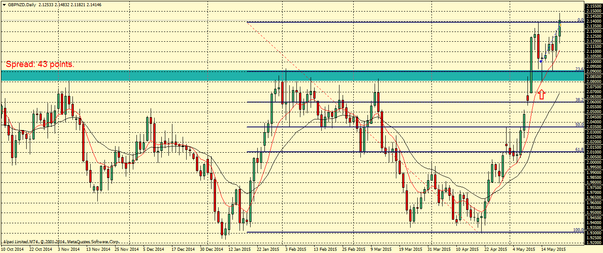Click the 38.2 Fibonacci level label
This screenshot has height=253, width=603.
click(579, 100)
